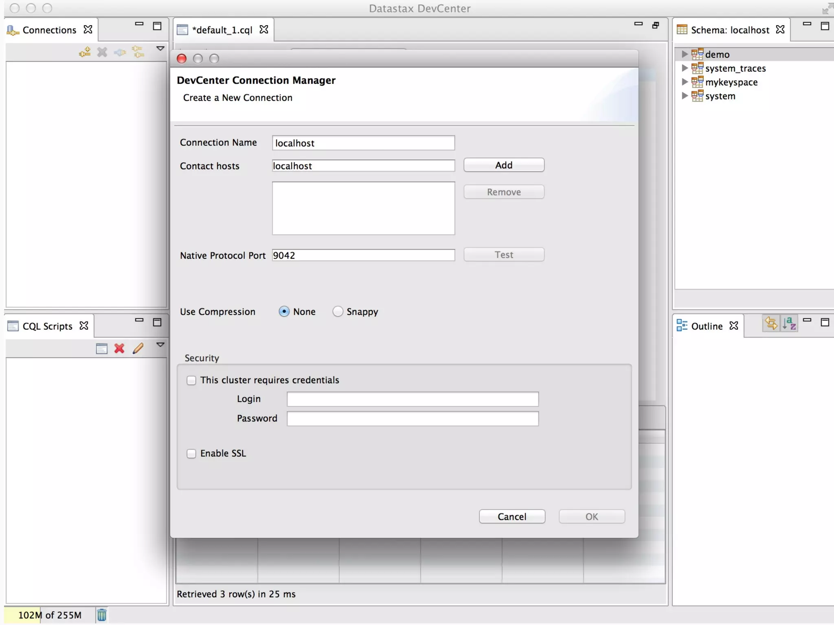Click the heap memory status bar
The width and height of the screenshot is (834, 625).
(50, 615)
